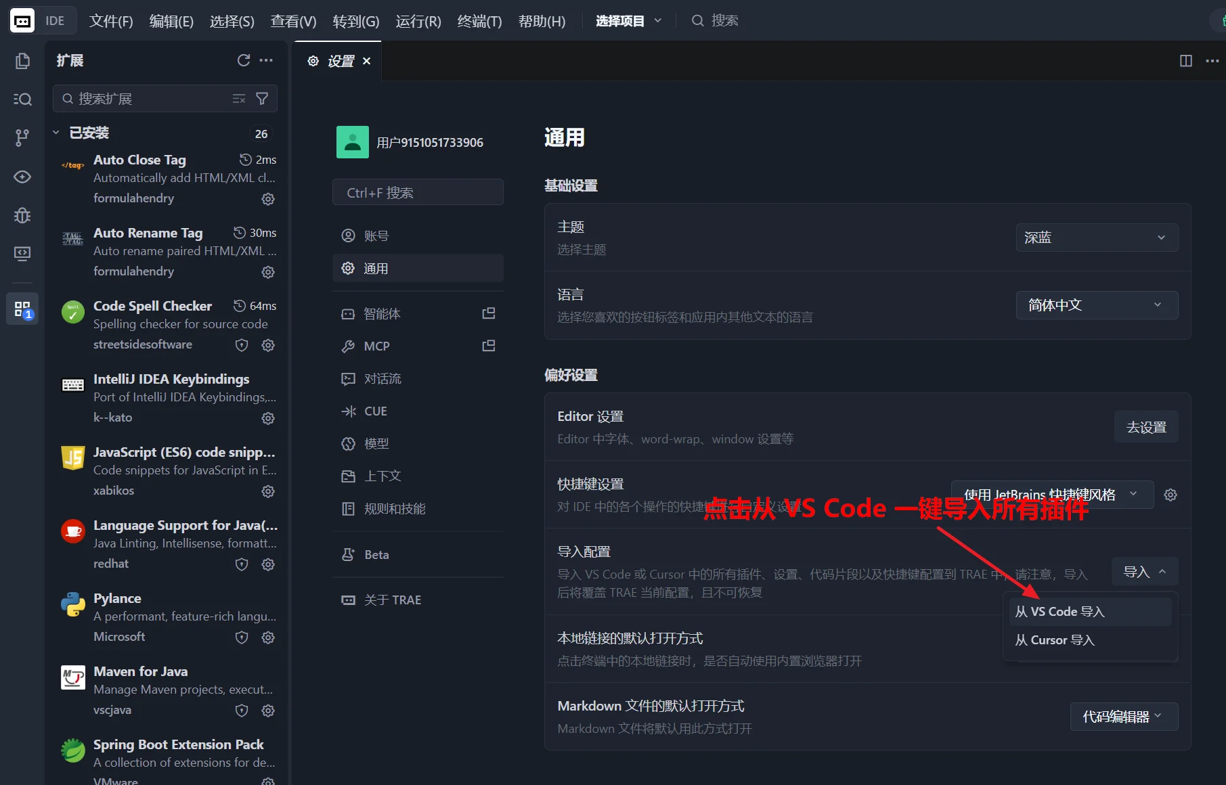Viewport: 1226px width, 785px height.
Task: Open keybinding settings gear icon
Action: click(x=1170, y=495)
